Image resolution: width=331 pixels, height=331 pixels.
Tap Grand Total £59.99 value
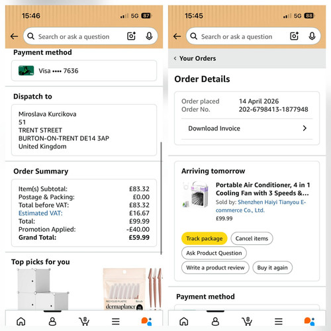pos(139,238)
